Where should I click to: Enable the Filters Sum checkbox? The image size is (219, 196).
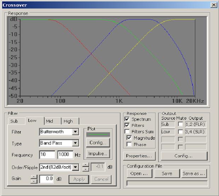click(x=127, y=131)
